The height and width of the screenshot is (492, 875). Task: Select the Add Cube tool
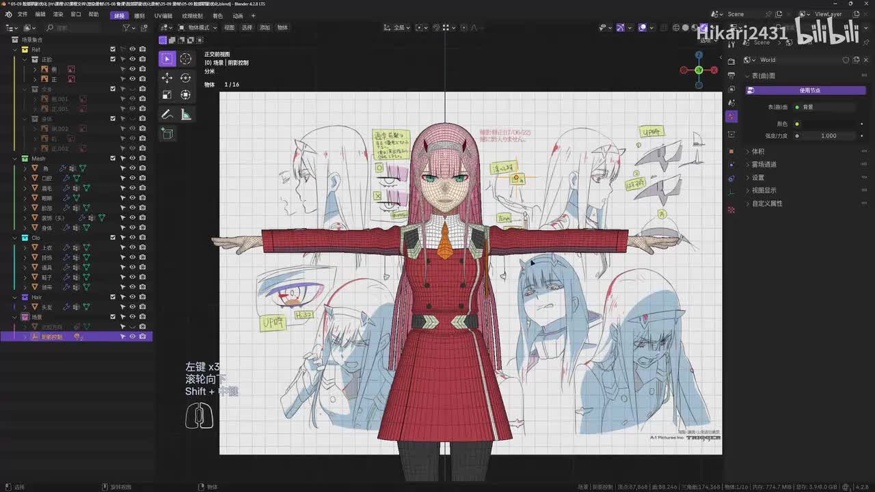pos(167,134)
